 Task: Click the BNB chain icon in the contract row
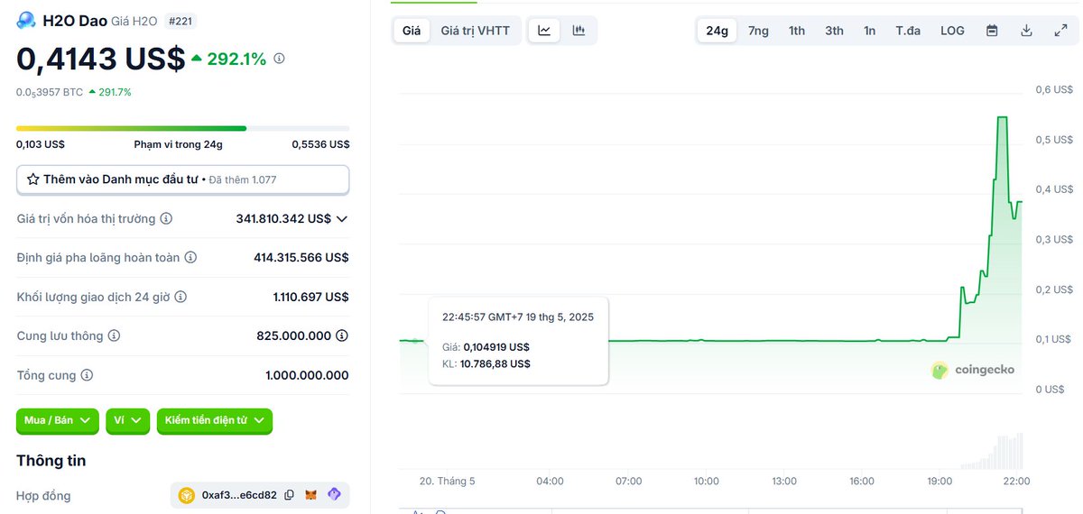pos(187,495)
